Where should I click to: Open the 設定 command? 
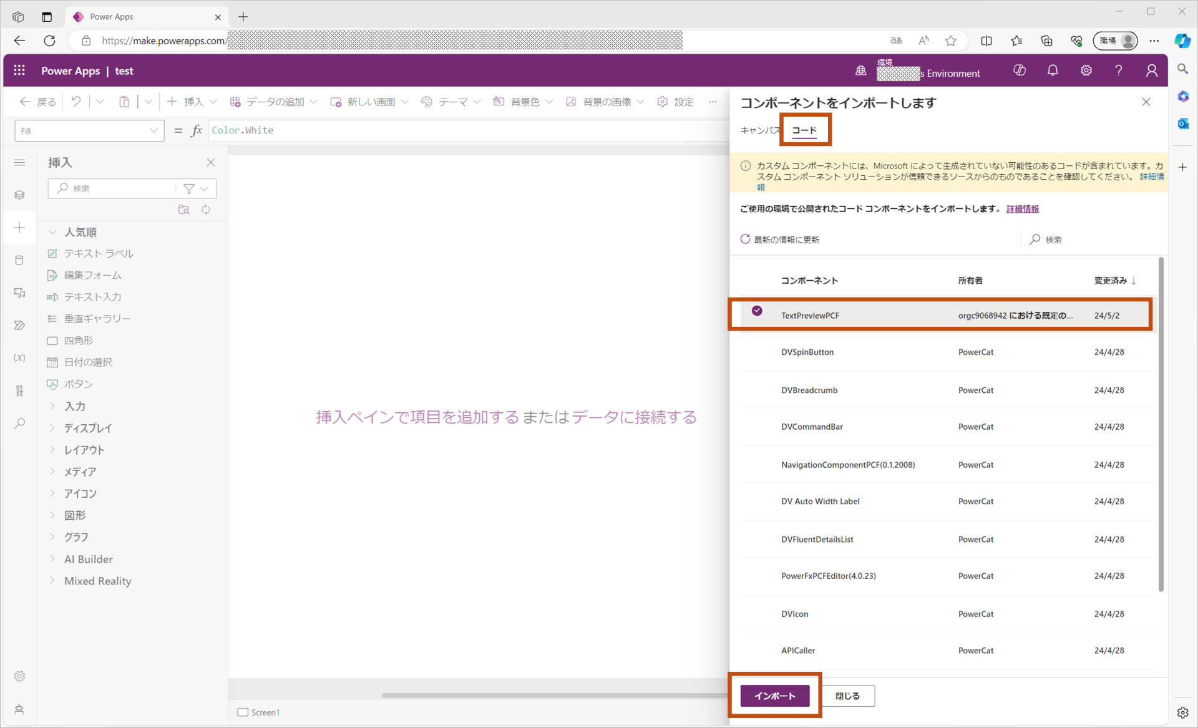coord(676,102)
